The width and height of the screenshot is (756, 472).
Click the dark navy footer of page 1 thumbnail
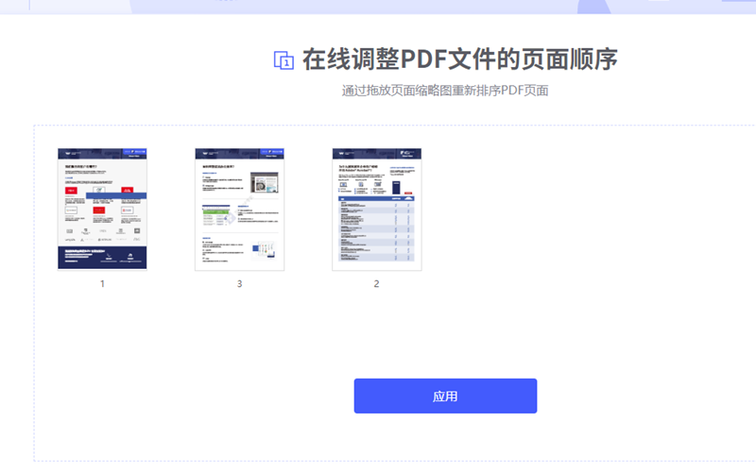[x=102, y=257]
